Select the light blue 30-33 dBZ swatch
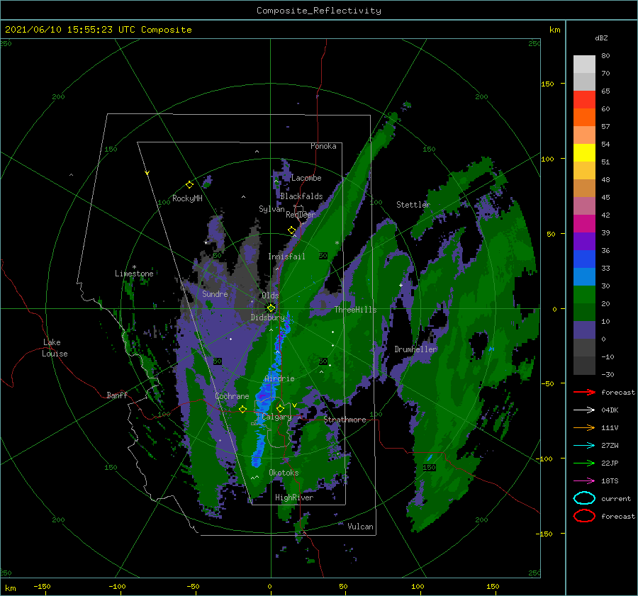The image size is (638, 596). 584,277
